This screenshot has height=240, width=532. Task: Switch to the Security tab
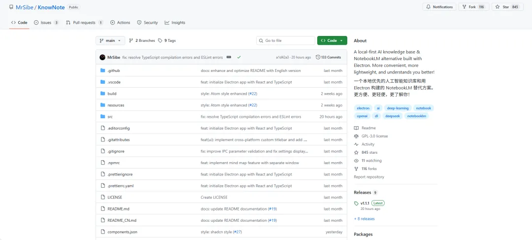pyautogui.click(x=147, y=23)
